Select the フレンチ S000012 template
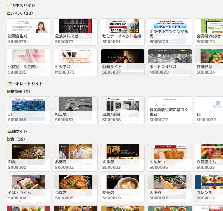Image resolution: width=223 pixels, height=211 pixels. coord(209,188)
